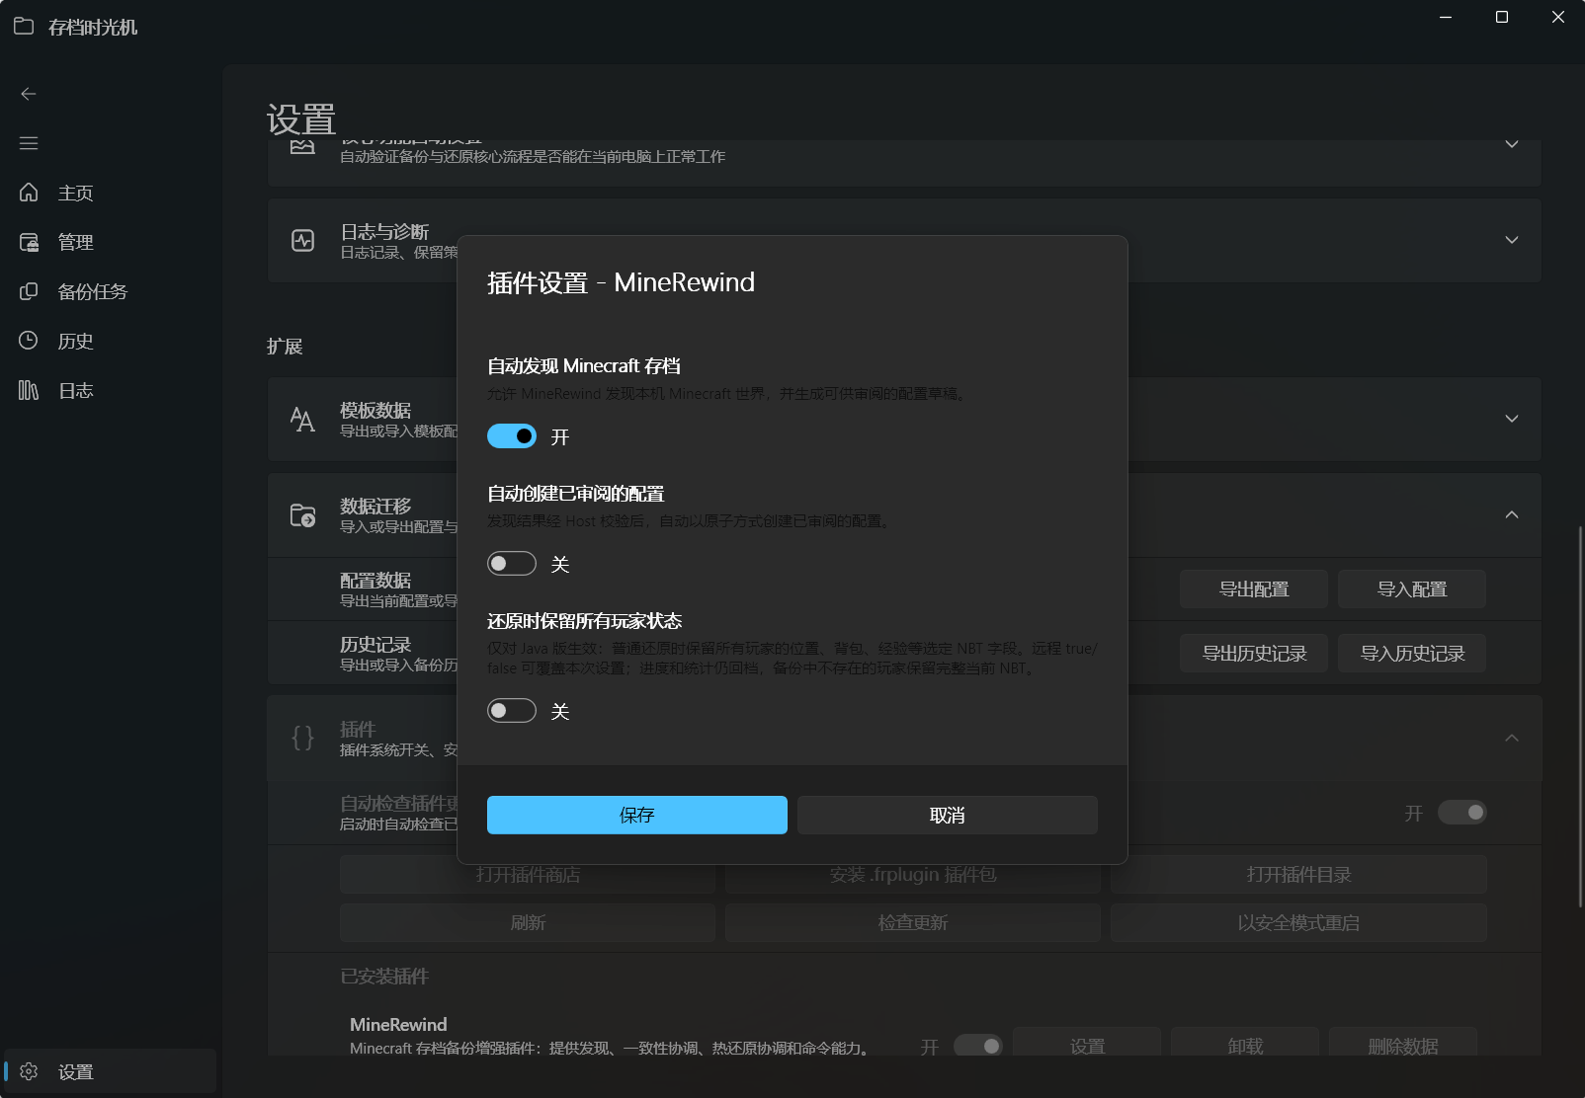Viewport: 1585px width, 1098px height.
Task: Click the 插件 curly braces icon
Action: 303,739
